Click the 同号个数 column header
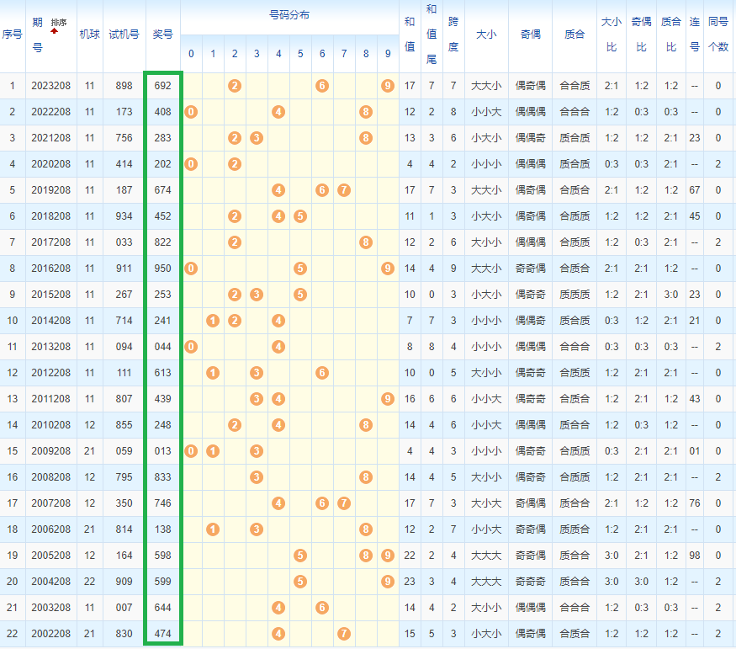736x649 pixels. [718, 35]
